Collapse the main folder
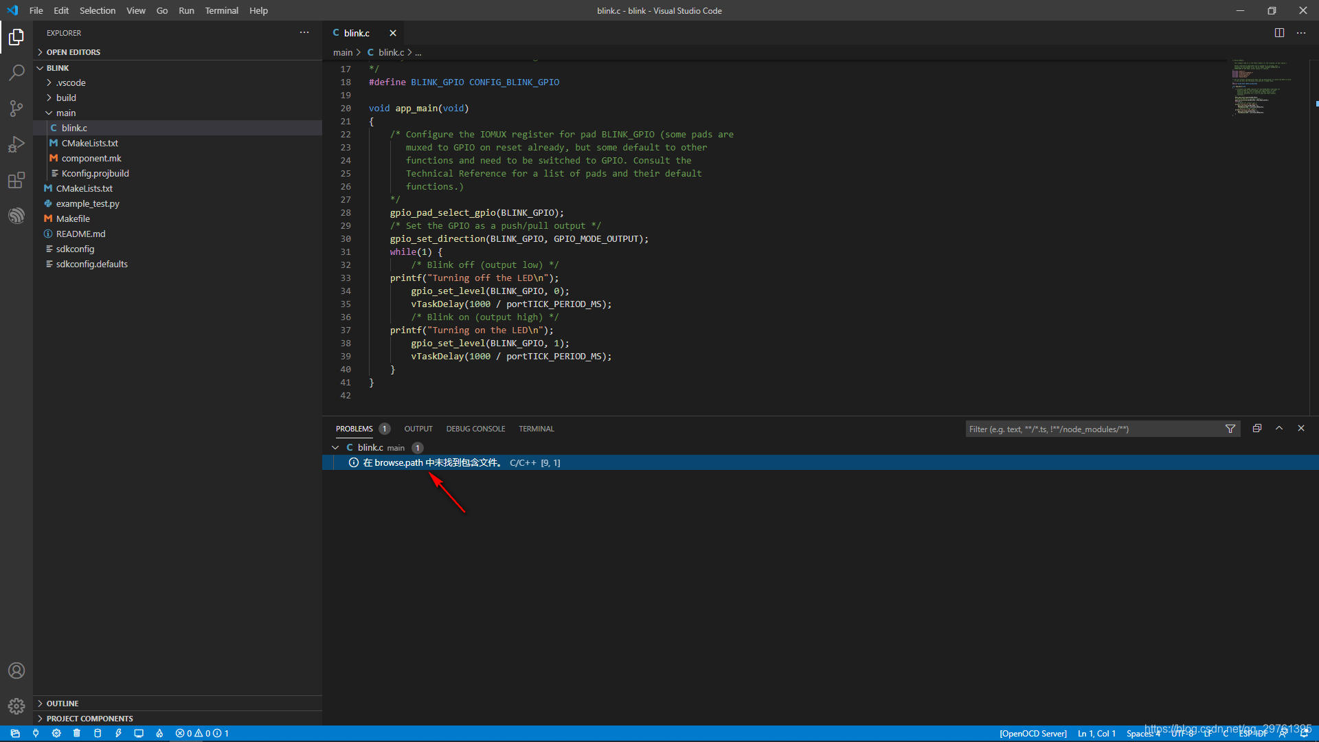 pyautogui.click(x=177, y=113)
